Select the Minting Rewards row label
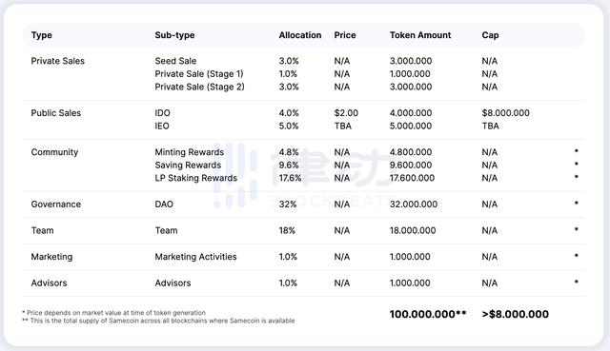 pos(189,152)
